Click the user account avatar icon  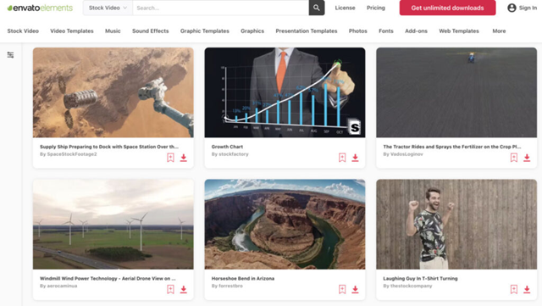tap(512, 8)
